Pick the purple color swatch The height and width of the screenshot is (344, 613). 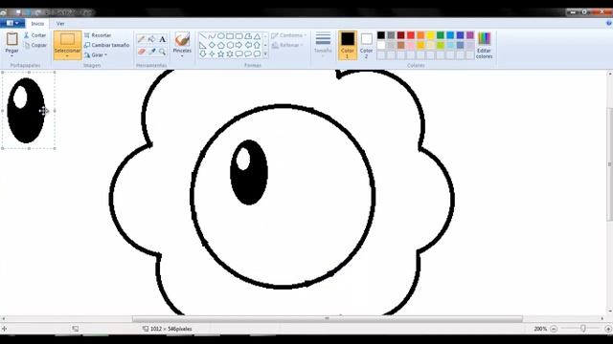[x=470, y=35]
